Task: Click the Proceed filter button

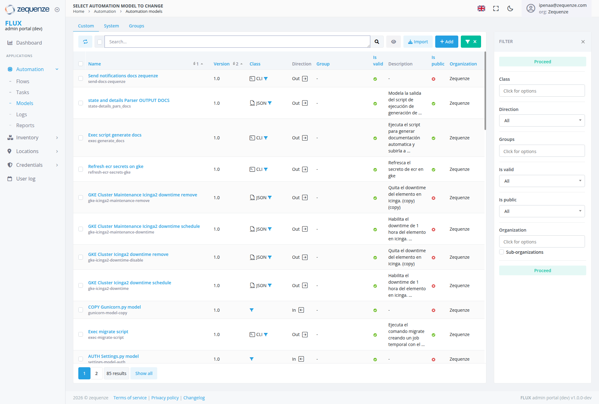Action: 542,61
